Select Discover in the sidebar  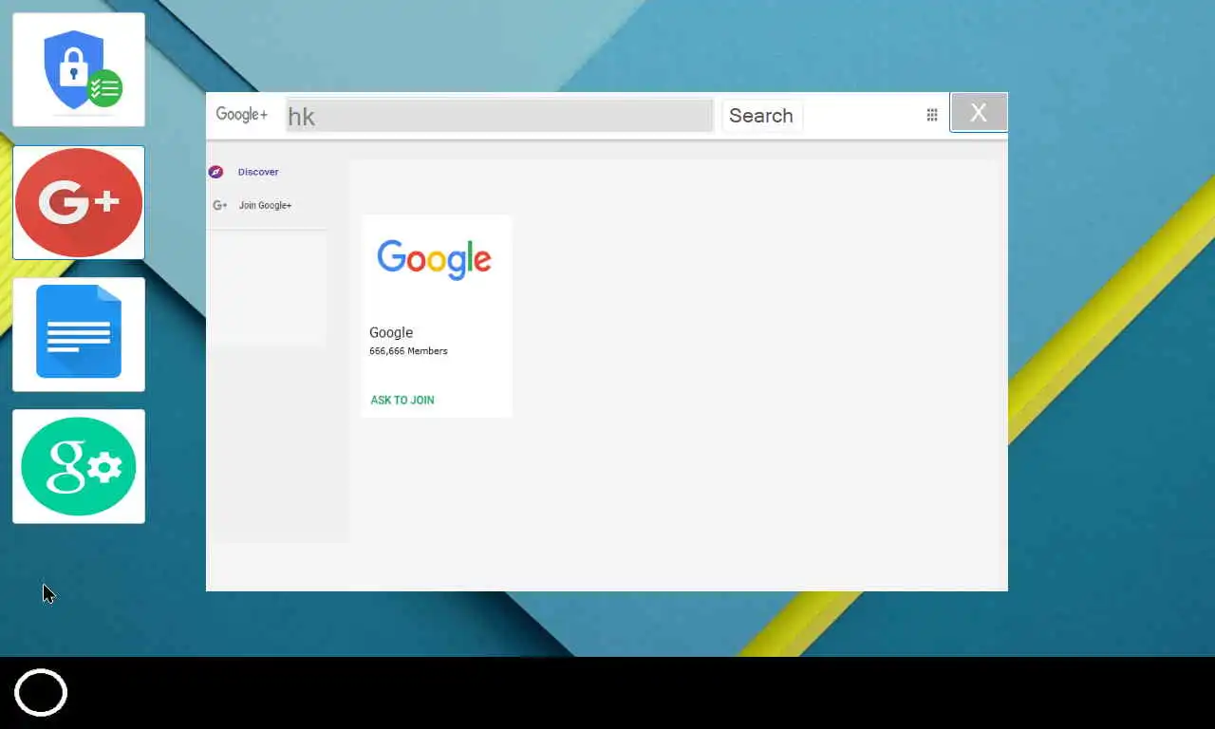258,172
